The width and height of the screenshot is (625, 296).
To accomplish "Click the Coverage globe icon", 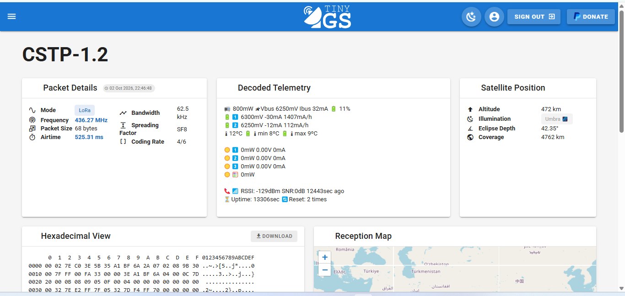I will (470, 137).
